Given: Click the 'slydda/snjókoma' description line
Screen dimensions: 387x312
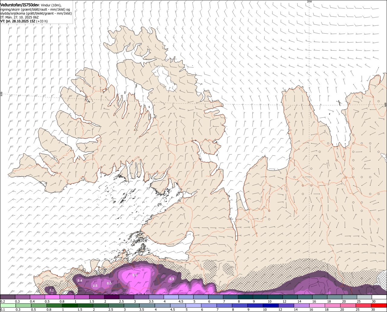Looking at the screenshot, I should [x=36, y=13].
